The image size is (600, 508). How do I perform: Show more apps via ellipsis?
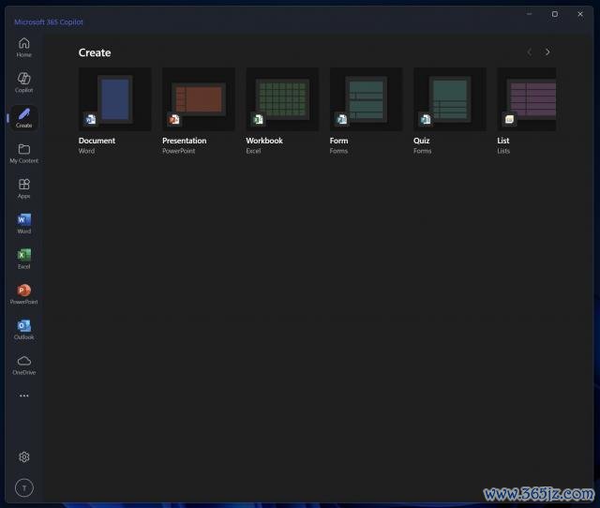tap(23, 396)
